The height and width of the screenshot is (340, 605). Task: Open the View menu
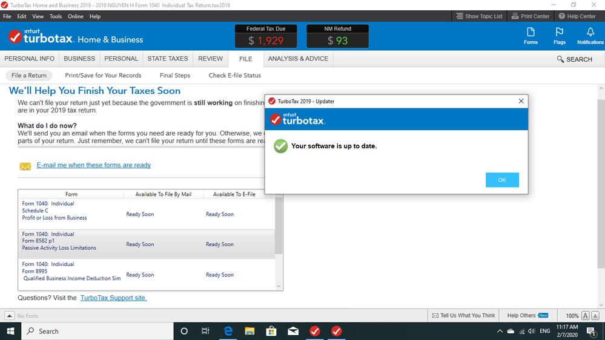(38, 16)
